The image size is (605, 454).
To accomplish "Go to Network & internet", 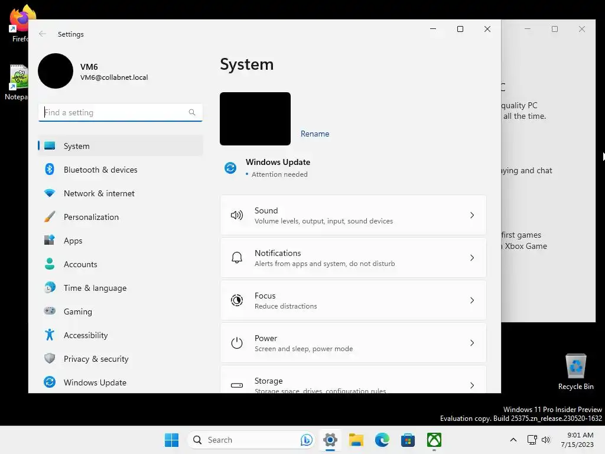I will 121,193.
